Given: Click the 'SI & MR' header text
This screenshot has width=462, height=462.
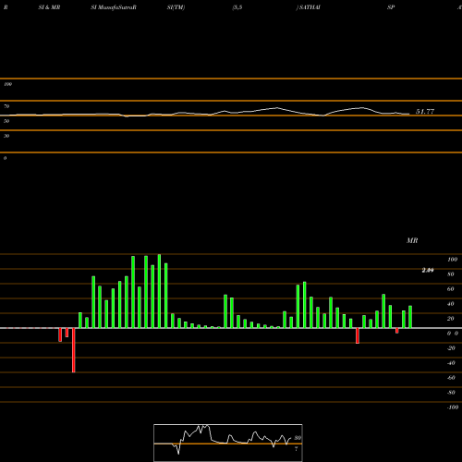Looking at the screenshot, I should pyautogui.click(x=49, y=7).
